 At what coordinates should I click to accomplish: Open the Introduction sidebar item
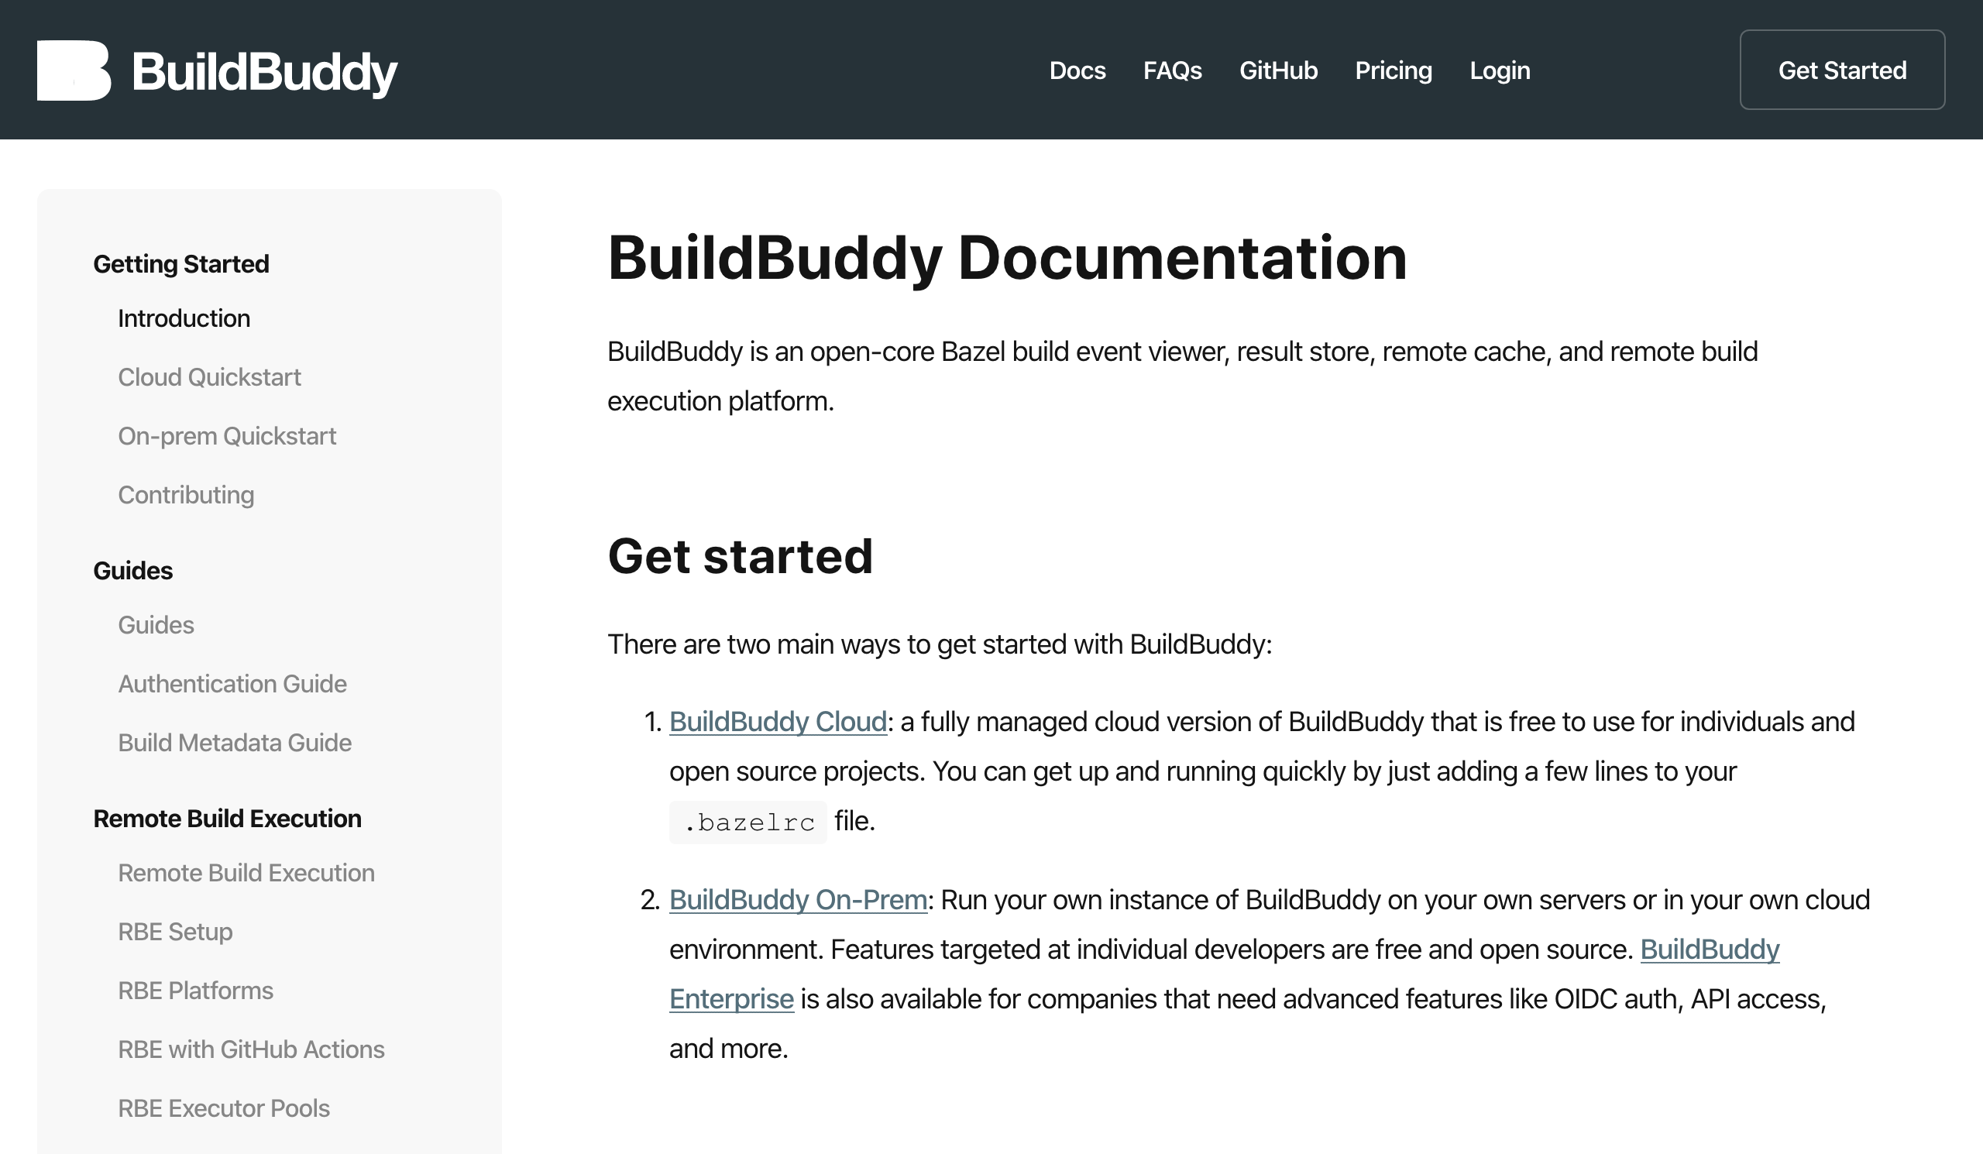[184, 318]
